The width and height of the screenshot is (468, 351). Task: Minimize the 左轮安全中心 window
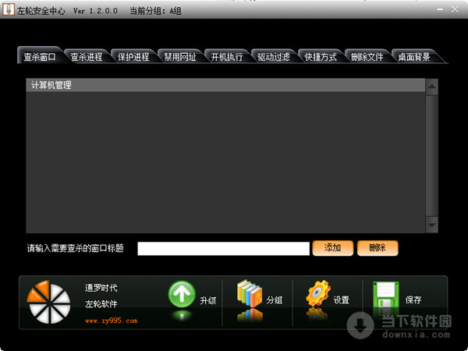point(440,9)
